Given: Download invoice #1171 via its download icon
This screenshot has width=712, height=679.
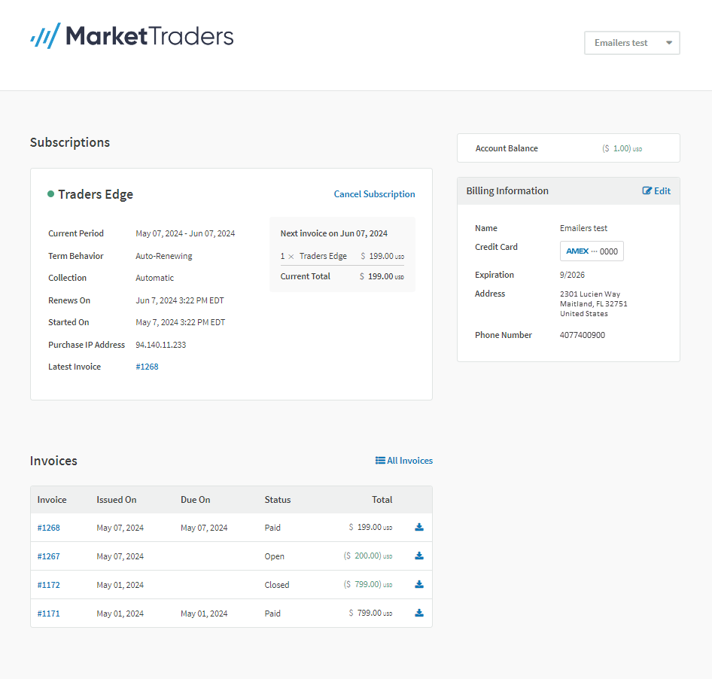Looking at the screenshot, I should (x=419, y=613).
